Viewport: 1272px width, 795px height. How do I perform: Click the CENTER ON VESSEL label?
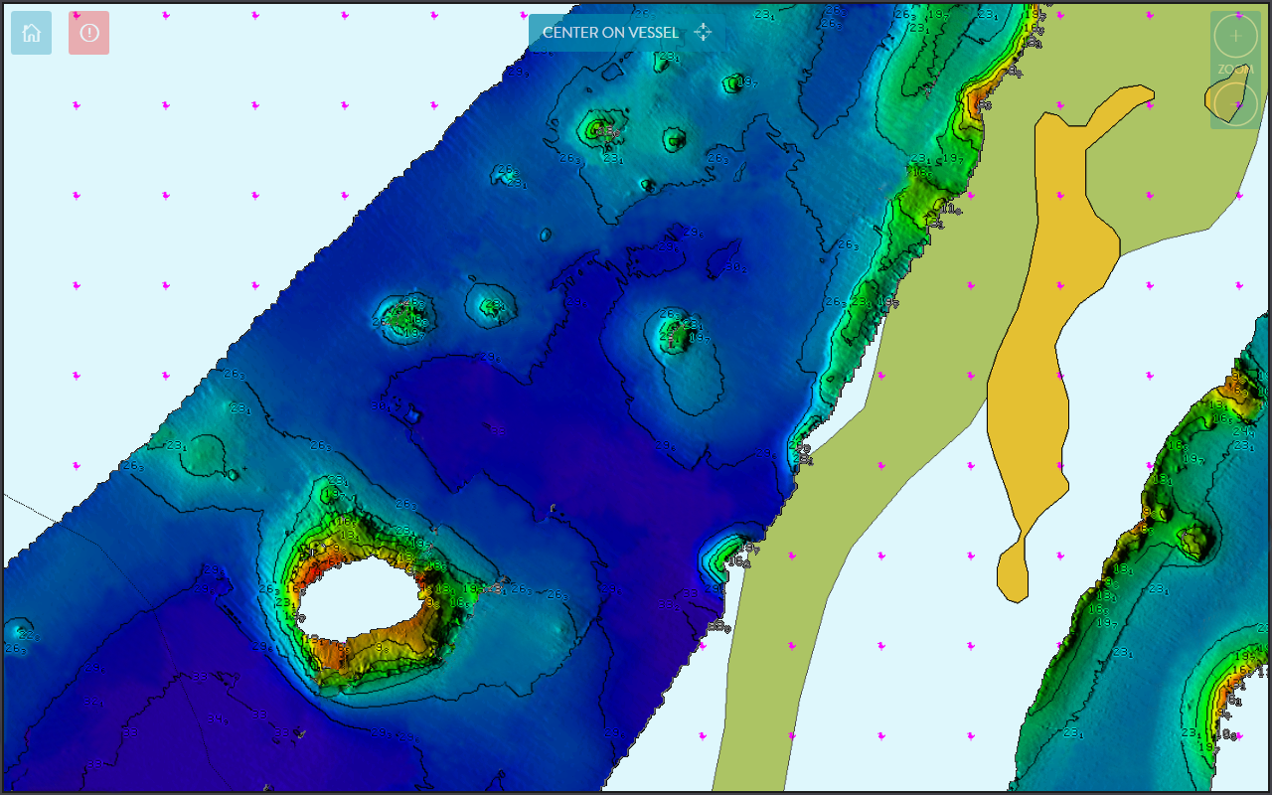[x=610, y=33]
